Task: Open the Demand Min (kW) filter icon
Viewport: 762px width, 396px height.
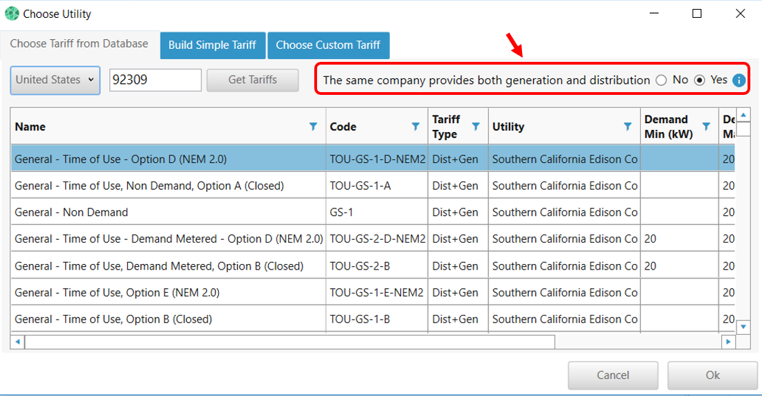Action: point(706,126)
